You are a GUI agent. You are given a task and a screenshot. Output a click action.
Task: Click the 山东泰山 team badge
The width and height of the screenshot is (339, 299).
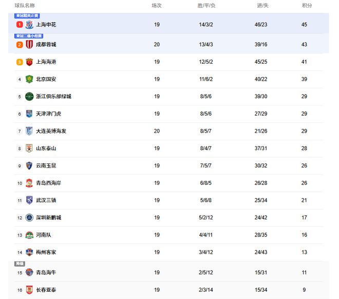pyautogui.click(x=29, y=148)
